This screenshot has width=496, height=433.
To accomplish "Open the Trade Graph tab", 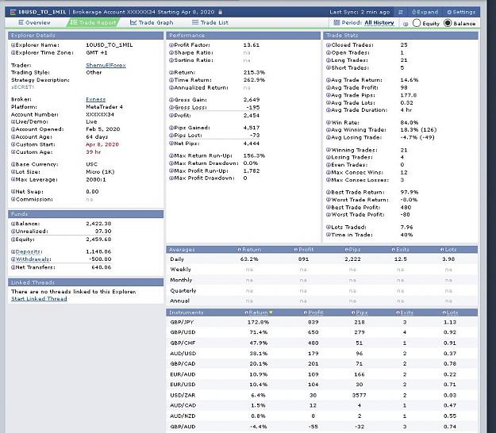I will tap(152, 23).
